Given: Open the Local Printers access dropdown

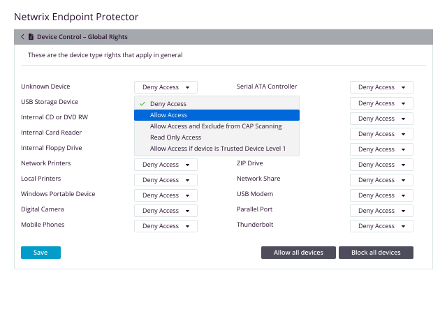Looking at the screenshot, I should pos(166,180).
